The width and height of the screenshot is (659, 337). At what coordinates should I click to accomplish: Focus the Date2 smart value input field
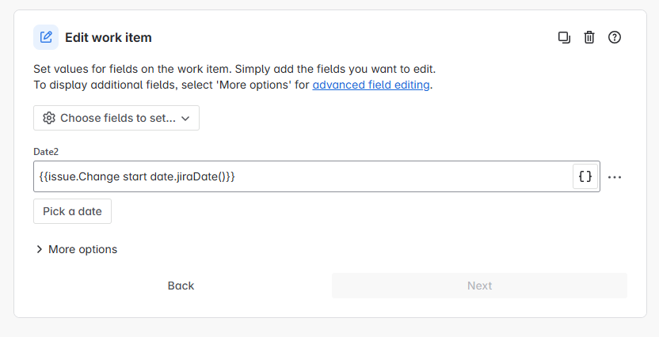pos(303,176)
